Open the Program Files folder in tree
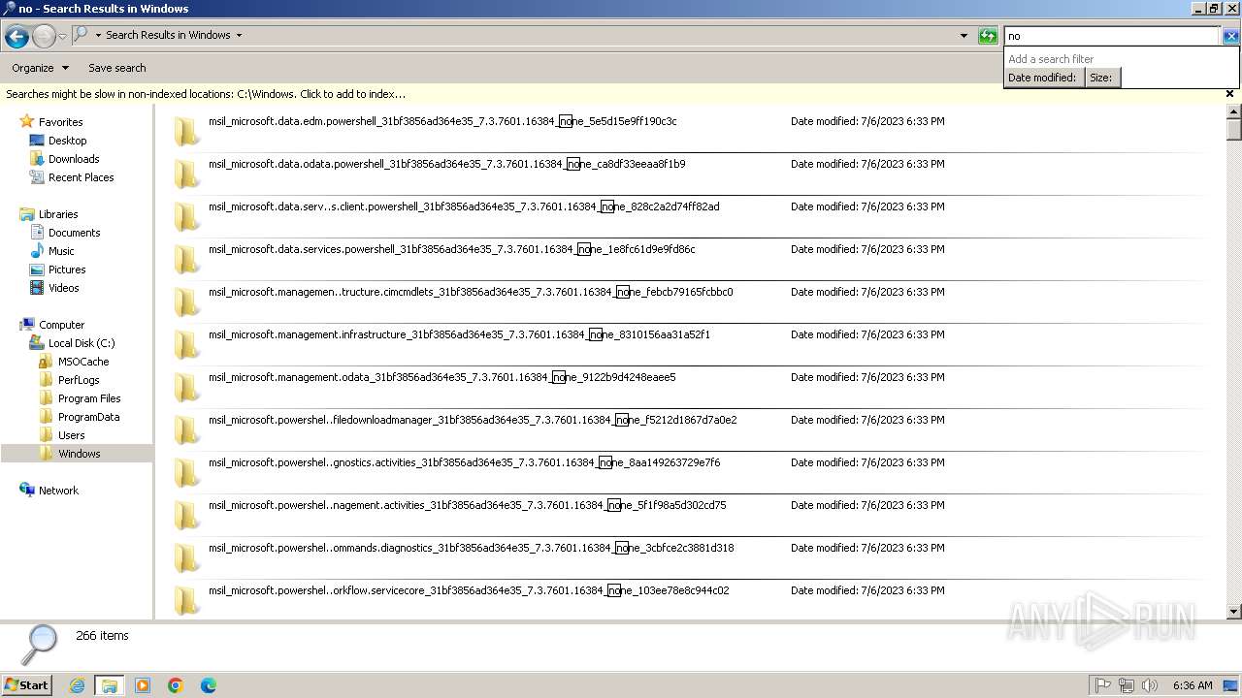Viewport: 1242px width, 698px height. point(89,398)
